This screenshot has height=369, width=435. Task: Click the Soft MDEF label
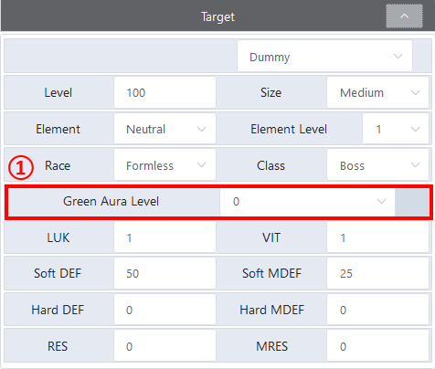click(x=271, y=273)
